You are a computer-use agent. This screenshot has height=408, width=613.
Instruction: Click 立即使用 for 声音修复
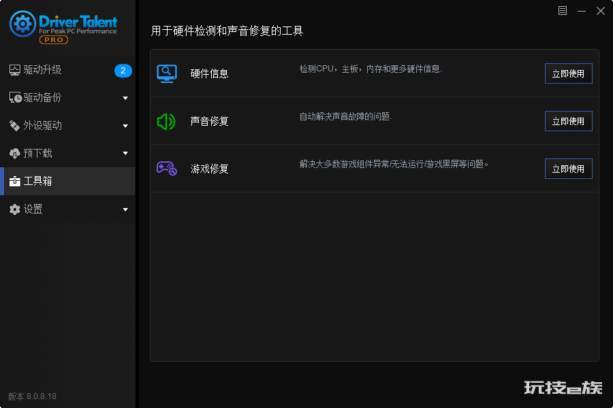569,121
